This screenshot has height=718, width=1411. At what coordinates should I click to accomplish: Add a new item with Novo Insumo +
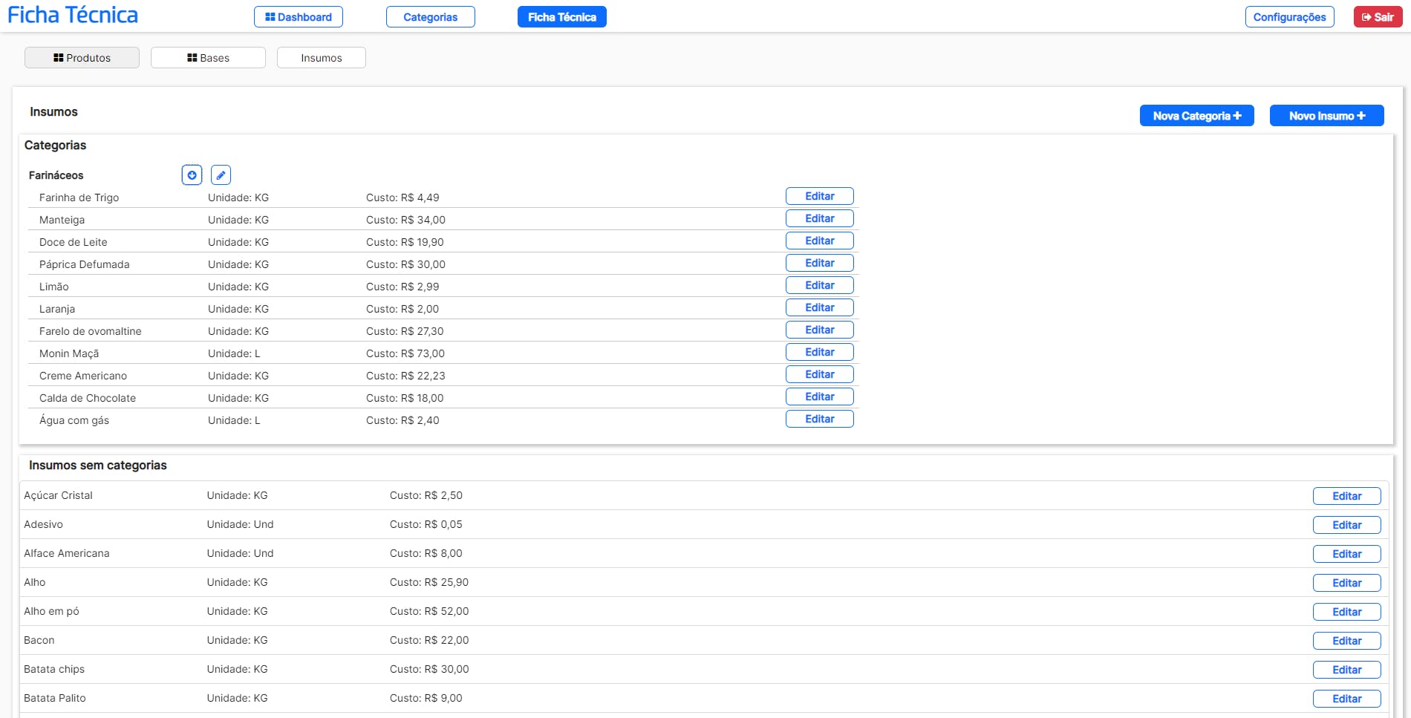click(1326, 116)
